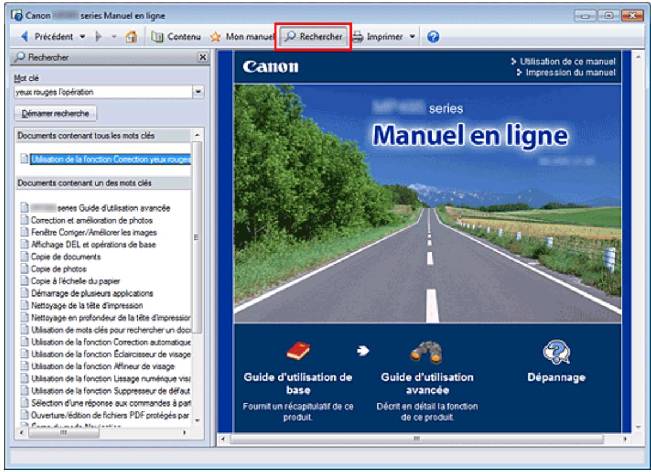Open Fenêtre Corriger/Améliorer les images

(x=93, y=232)
